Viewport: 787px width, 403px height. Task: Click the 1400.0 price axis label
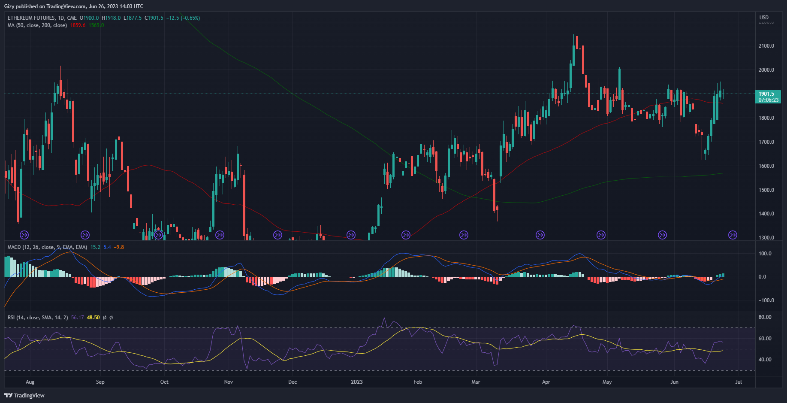click(766, 214)
